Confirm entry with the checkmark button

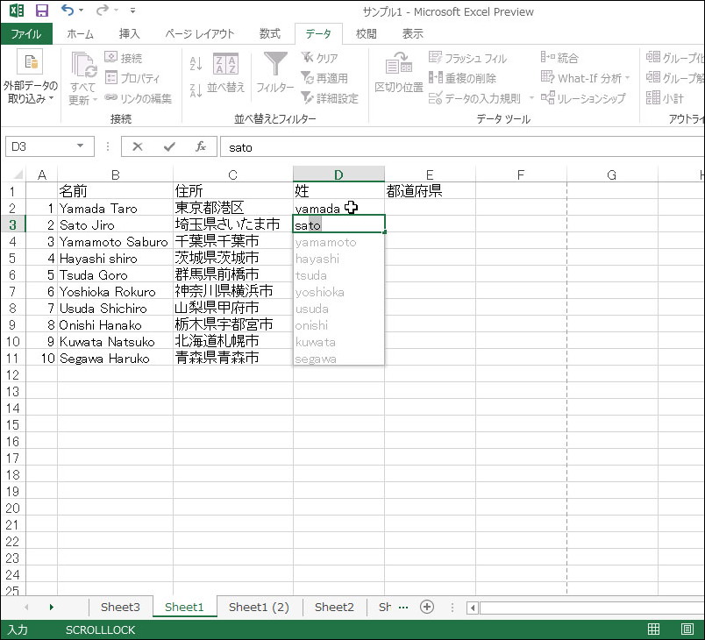[169, 146]
